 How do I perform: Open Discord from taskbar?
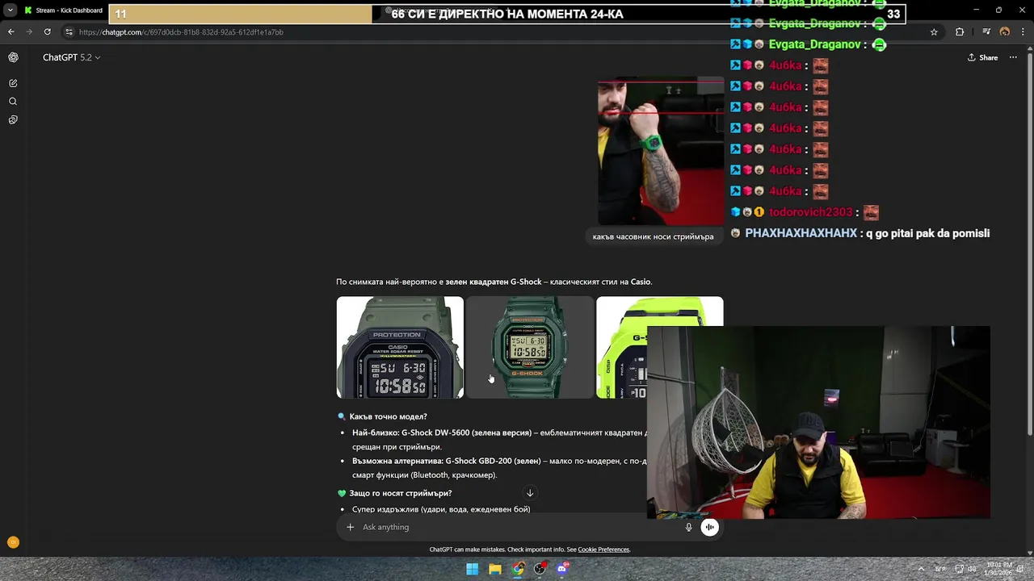(x=563, y=569)
